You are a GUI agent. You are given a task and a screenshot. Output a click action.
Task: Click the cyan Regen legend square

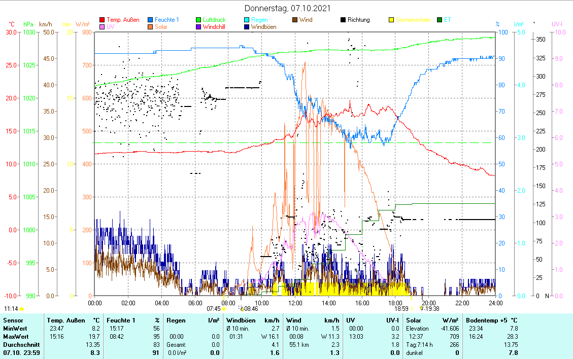click(247, 20)
